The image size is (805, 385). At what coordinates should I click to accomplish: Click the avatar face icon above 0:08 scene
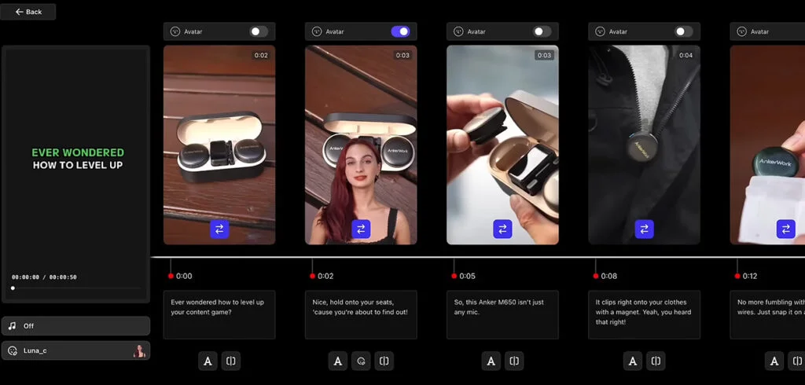[600, 31]
